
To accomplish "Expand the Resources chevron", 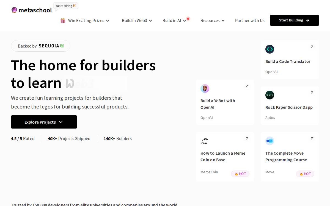I will 223,21.
